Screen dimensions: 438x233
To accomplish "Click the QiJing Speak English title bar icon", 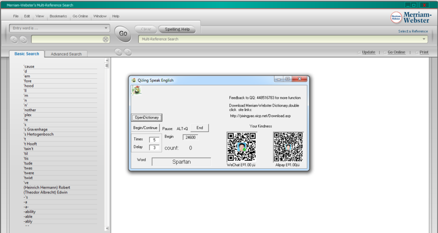I will (x=134, y=80).
